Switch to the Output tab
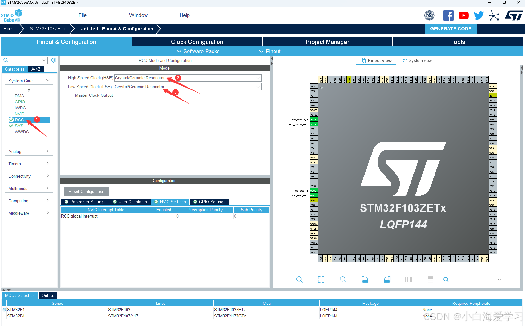The height and width of the screenshot is (326, 525). 48,295
